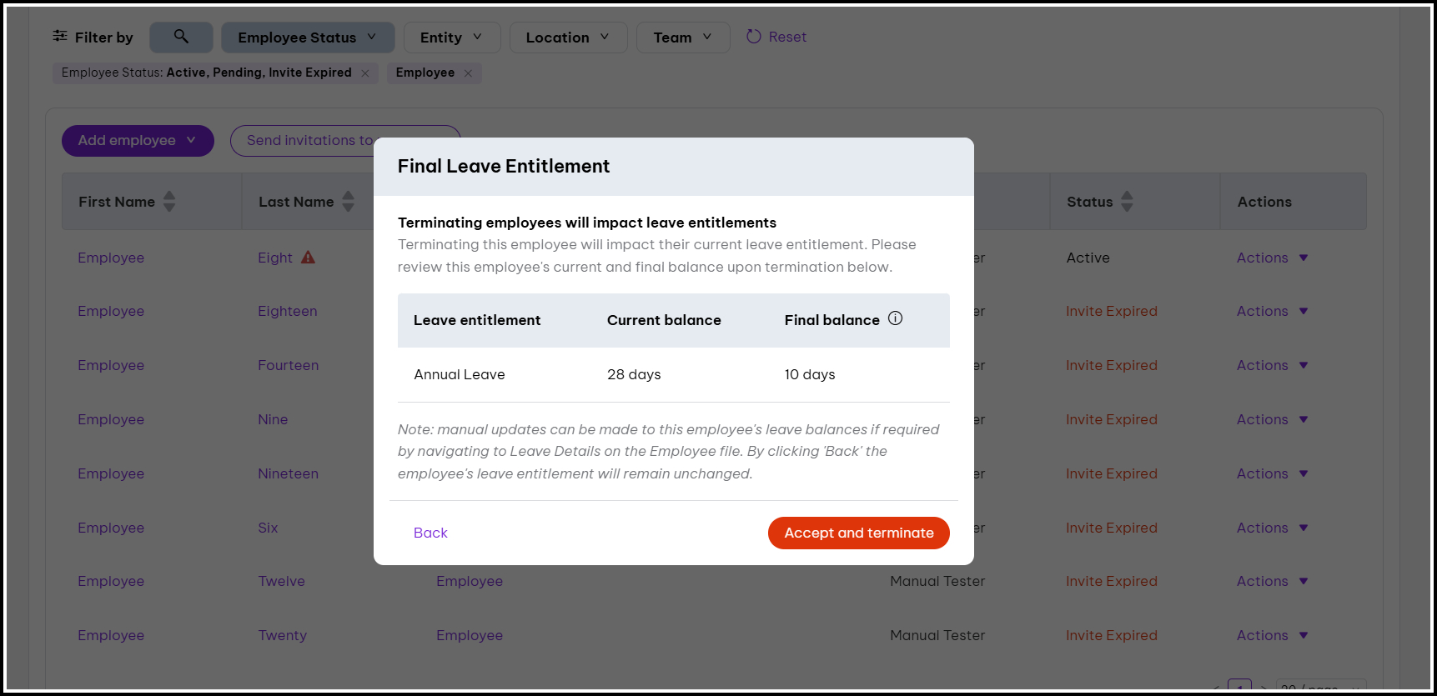The width and height of the screenshot is (1437, 696).
Task: Click the Back link in dialog
Action: [x=430, y=533]
